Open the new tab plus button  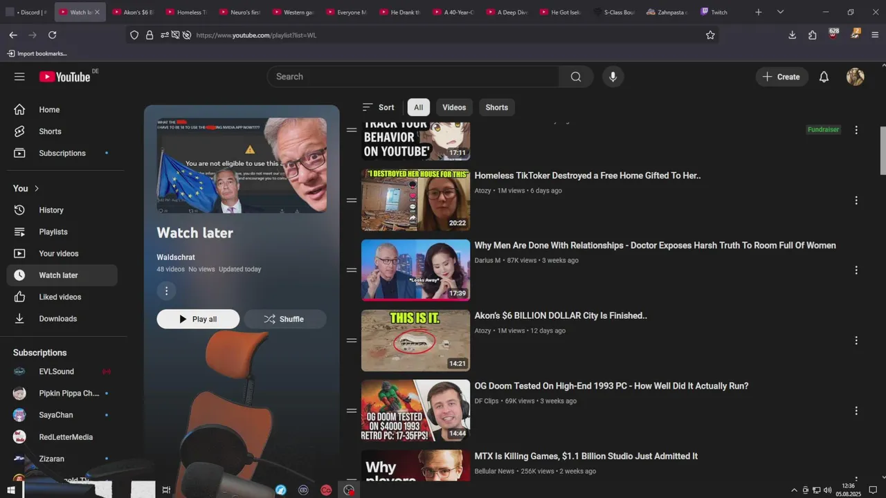[x=759, y=12]
